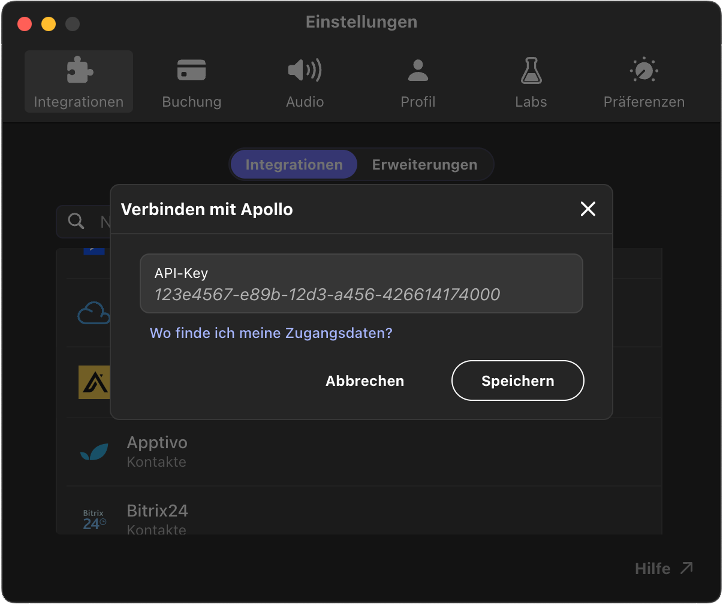Click the search magnifier icon
The height and width of the screenshot is (604, 723).
pos(76,222)
